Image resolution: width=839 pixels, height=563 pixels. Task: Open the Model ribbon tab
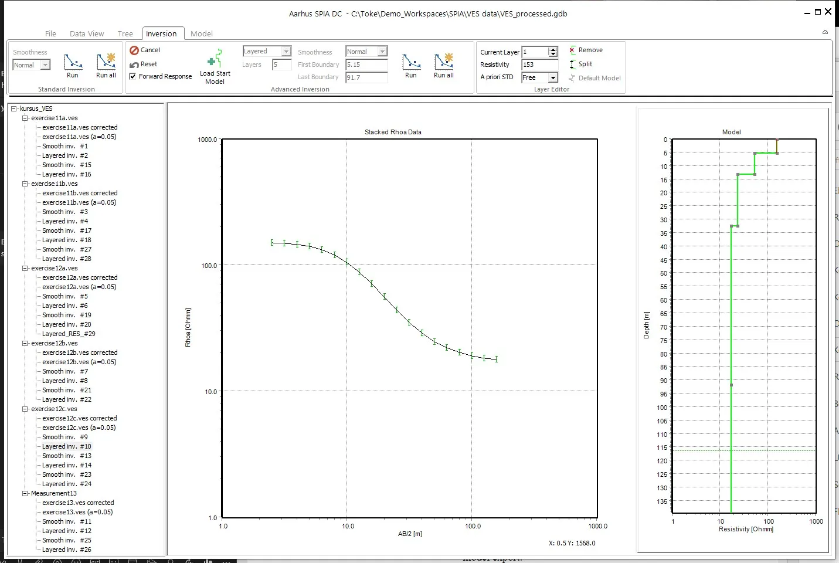202,34
